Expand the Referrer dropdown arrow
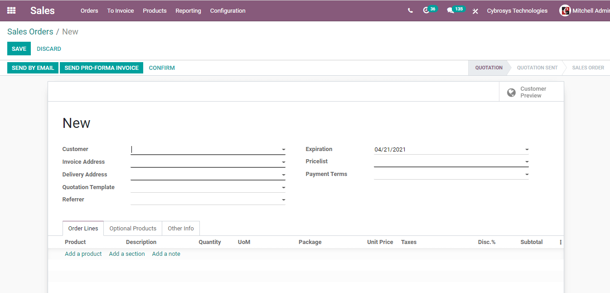This screenshot has width=610, height=293. [283, 200]
